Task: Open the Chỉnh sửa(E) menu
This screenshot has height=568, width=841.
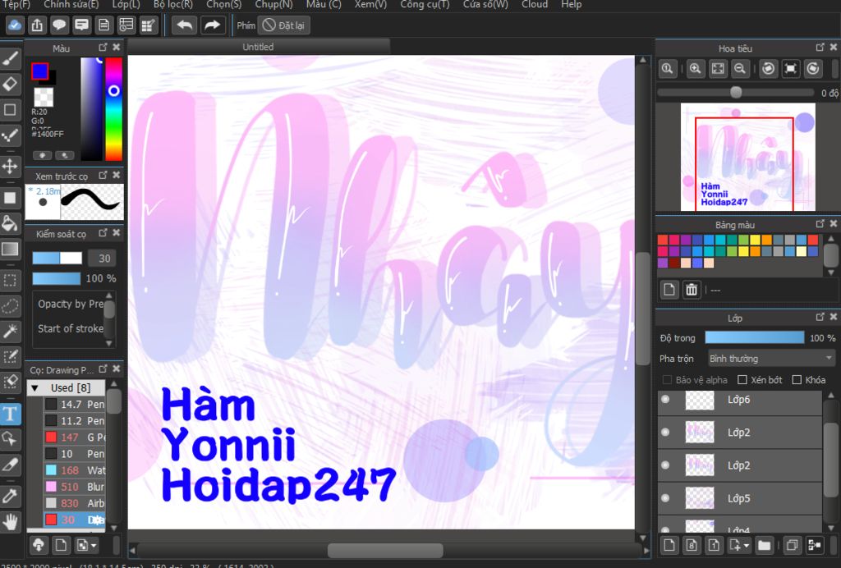Action: tap(71, 4)
